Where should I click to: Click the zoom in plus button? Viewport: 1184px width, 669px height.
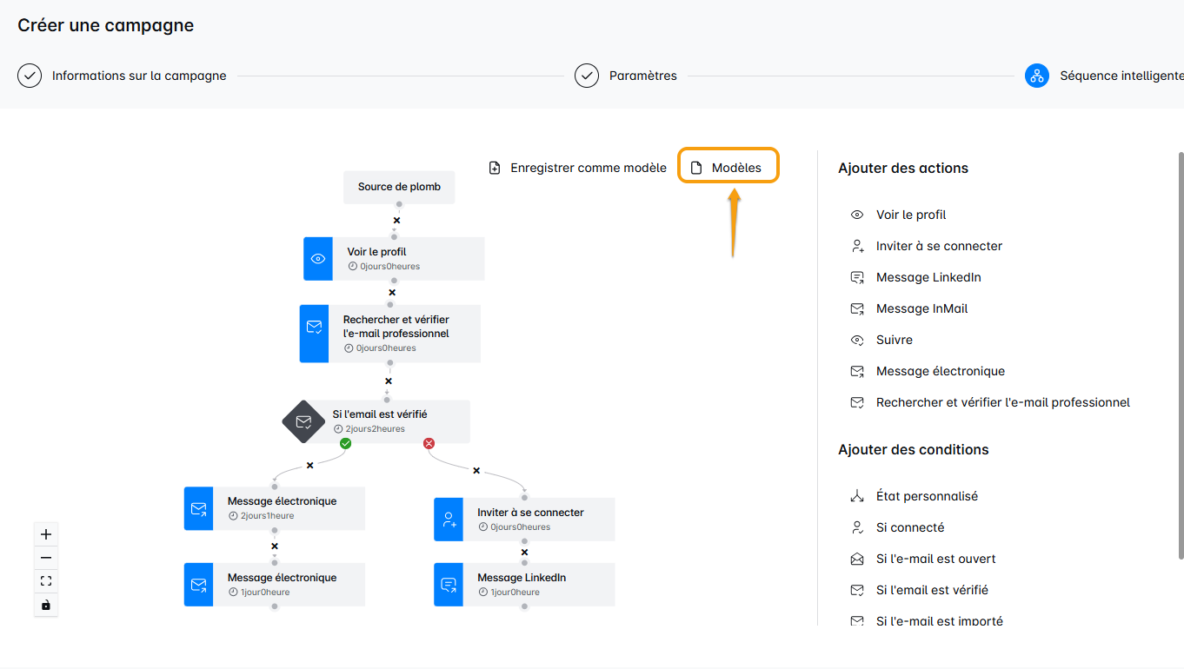(46, 534)
